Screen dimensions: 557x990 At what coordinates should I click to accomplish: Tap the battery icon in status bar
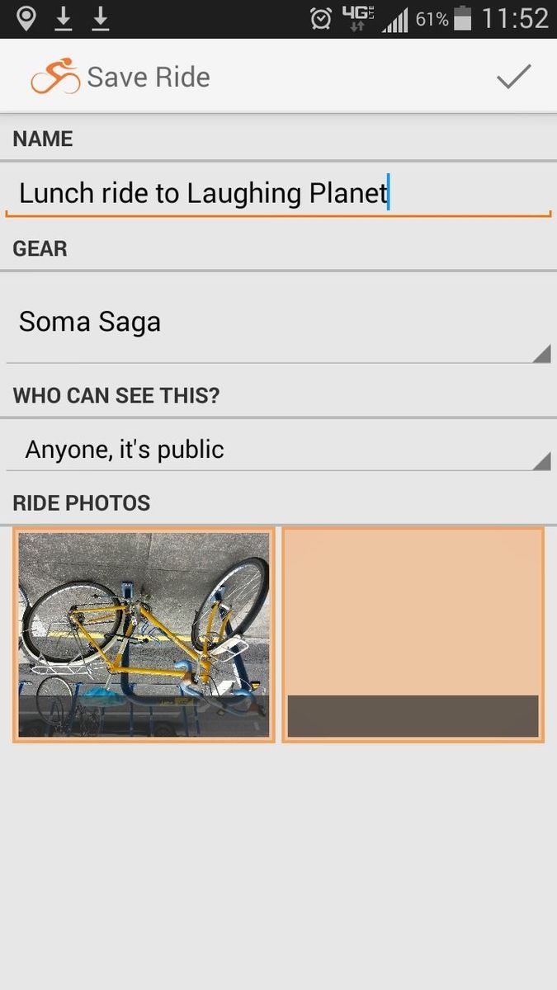(x=463, y=18)
